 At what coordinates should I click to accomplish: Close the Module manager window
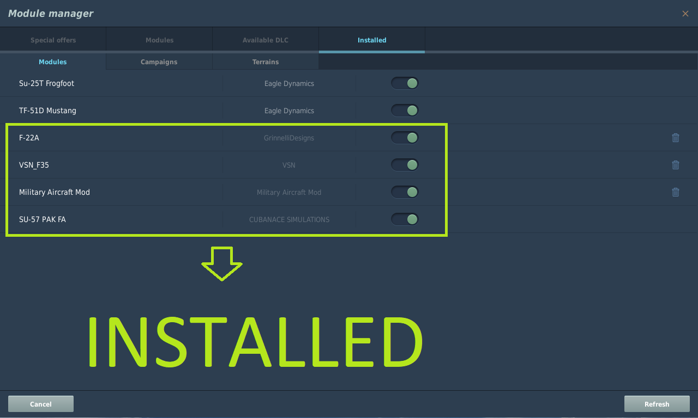(x=685, y=14)
